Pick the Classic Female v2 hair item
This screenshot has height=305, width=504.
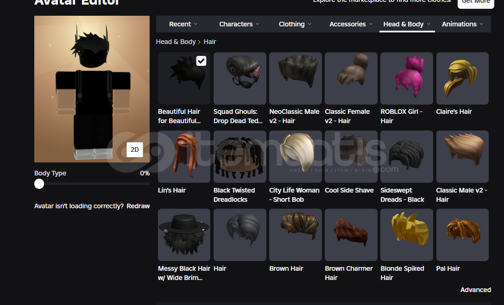tap(351, 78)
